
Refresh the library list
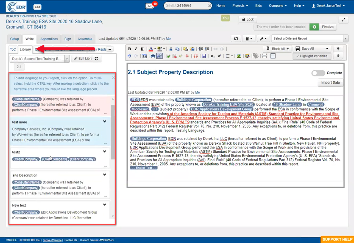(96, 59)
